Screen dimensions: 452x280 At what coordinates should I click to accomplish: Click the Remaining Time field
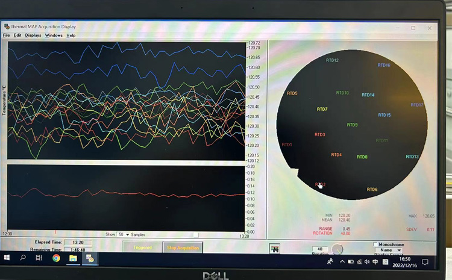(x=78, y=250)
